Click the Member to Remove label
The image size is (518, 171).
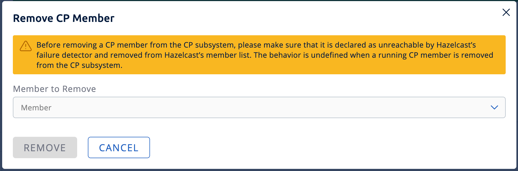(x=54, y=89)
